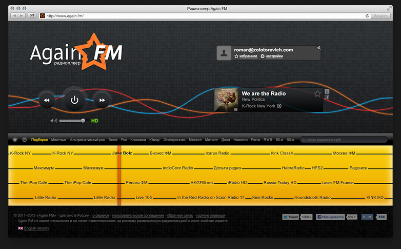Share the track via Facebook icon beside player card

click(x=327, y=97)
